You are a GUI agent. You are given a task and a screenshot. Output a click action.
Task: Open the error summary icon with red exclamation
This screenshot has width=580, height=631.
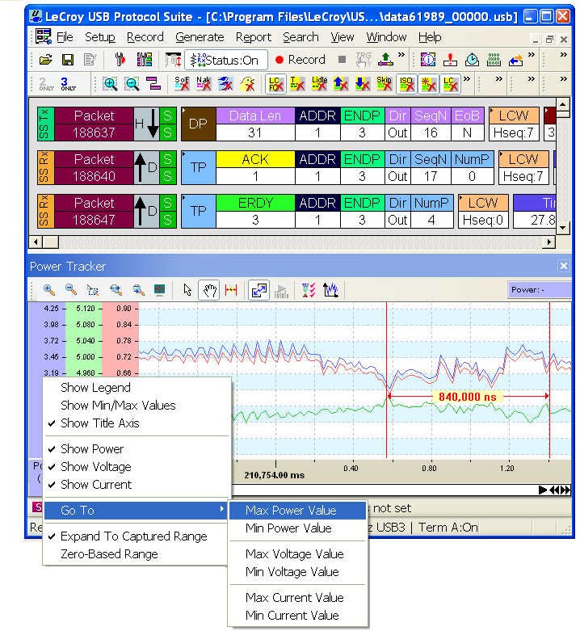[x=450, y=60]
